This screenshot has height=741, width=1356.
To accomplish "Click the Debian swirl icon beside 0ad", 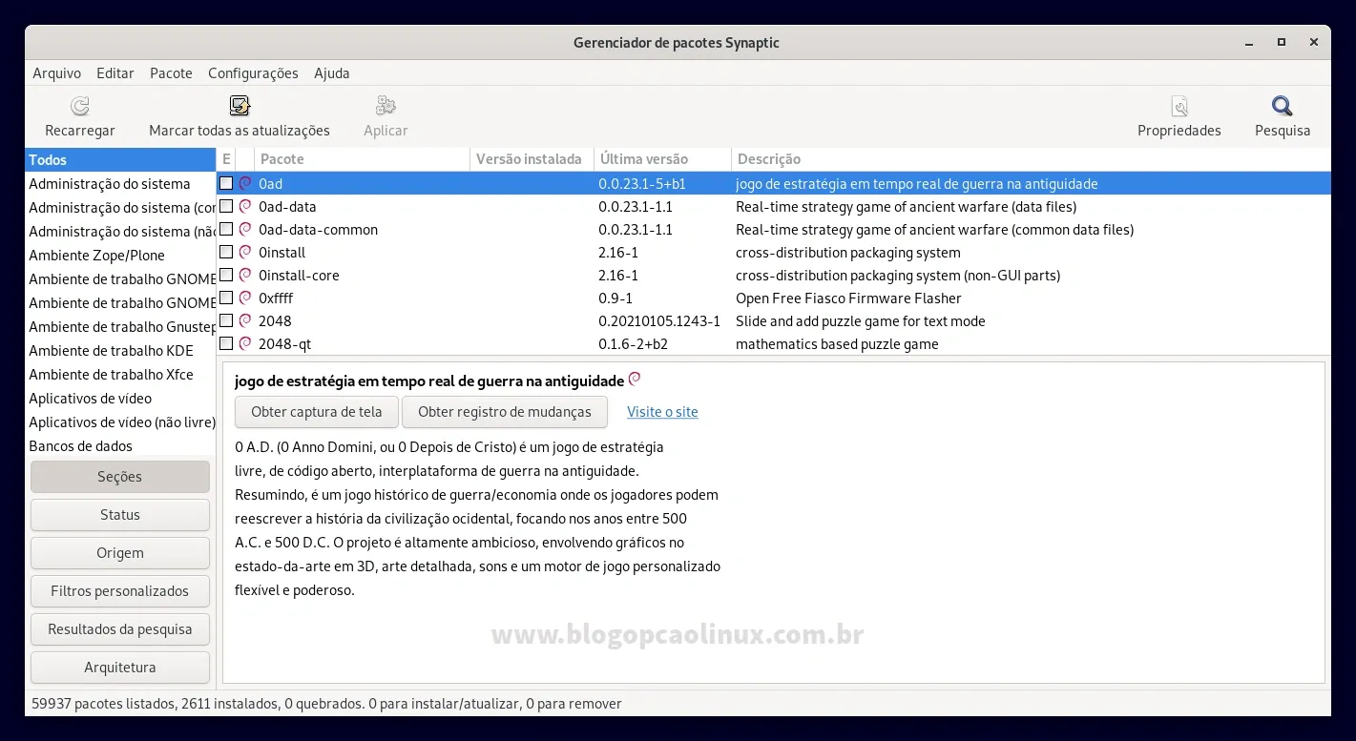I will (x=245, y=183).
